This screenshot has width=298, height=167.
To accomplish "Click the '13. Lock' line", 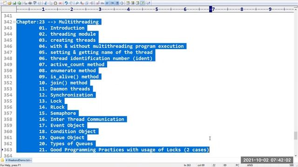I will (50, 101).
